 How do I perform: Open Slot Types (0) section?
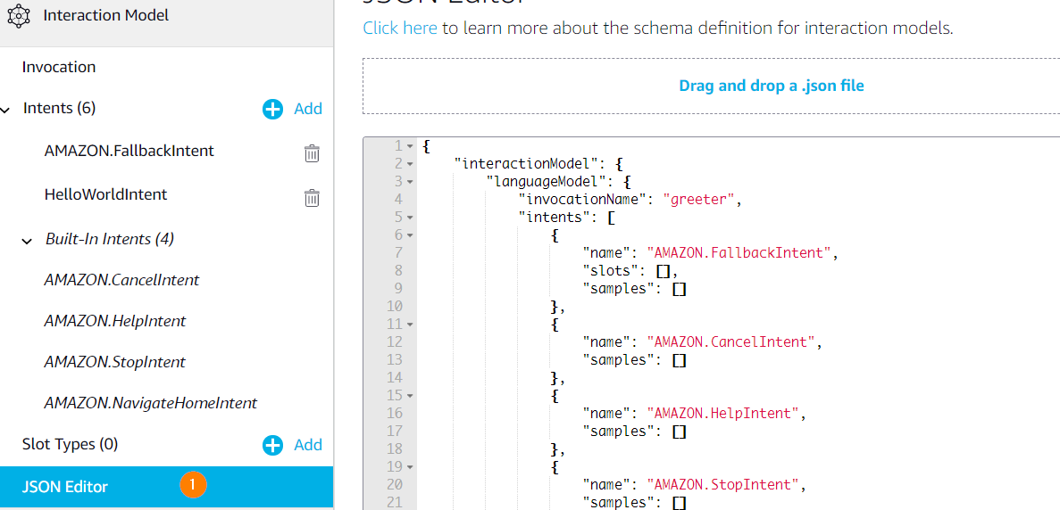click(x=71, y=445)
